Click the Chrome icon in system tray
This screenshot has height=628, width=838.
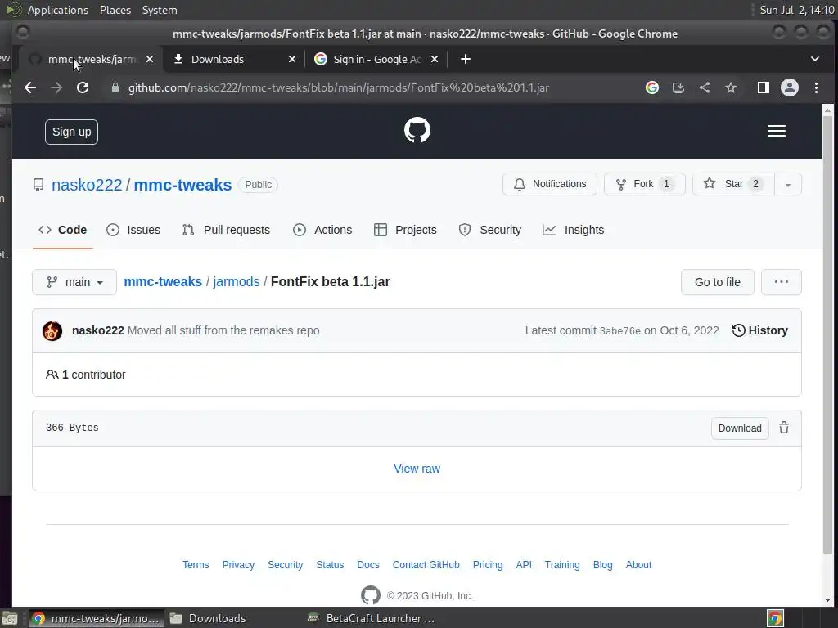(x=775, y=618)
